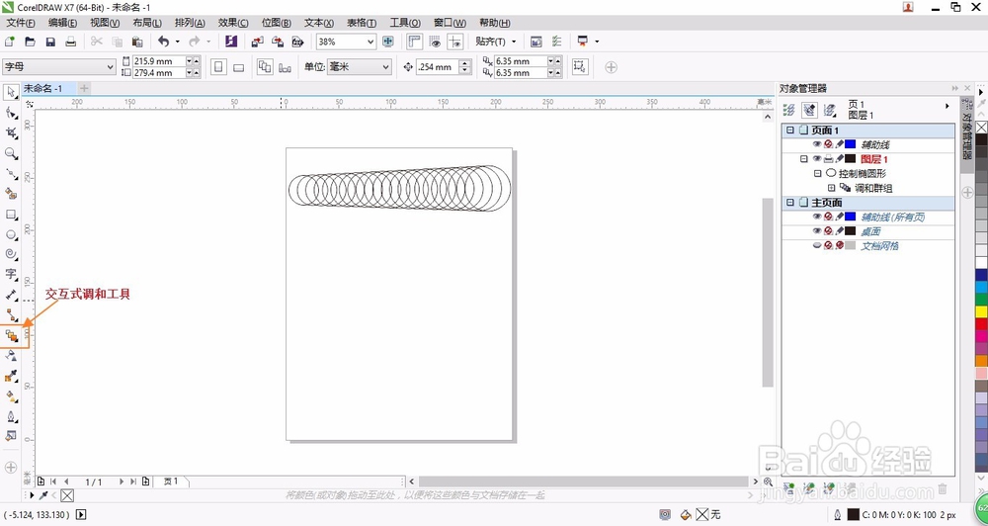The height and width of the screenshot is (526, 988).
Task: Click the vertical canvas scrollbar
Action: [768, 292]
